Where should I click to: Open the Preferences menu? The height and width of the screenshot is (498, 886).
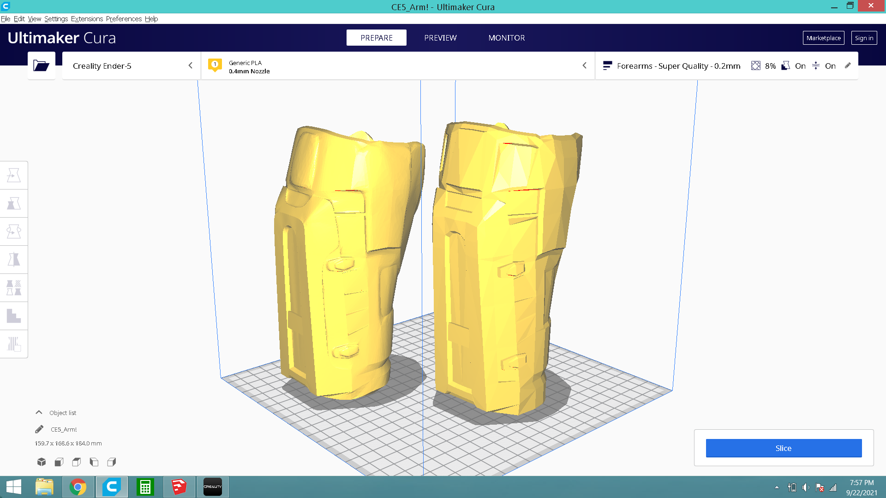(124, 19)
